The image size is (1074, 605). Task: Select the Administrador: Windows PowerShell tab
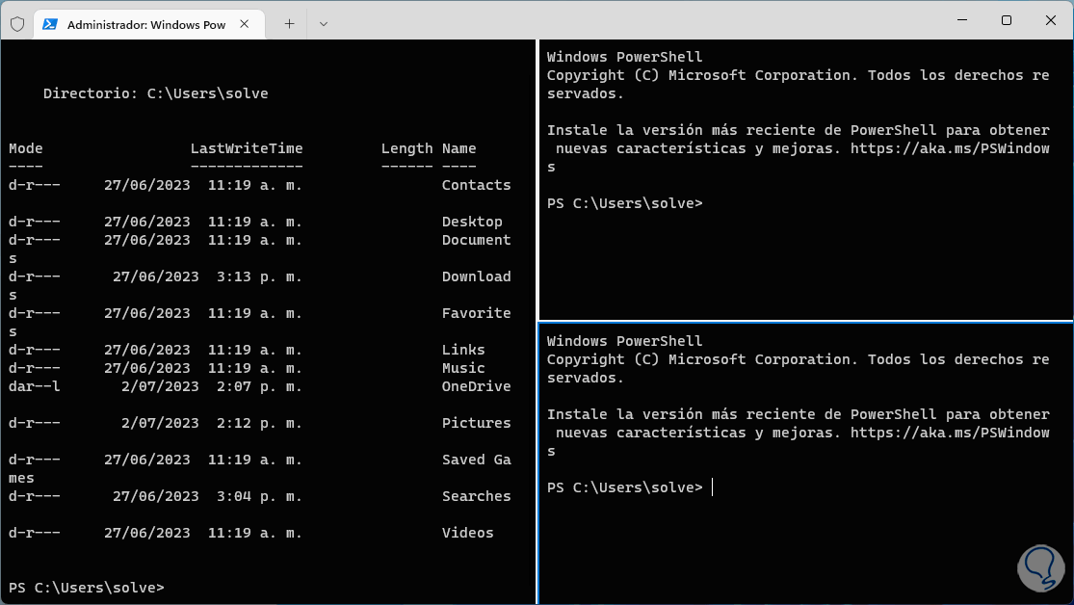click(x=145, y=24)
